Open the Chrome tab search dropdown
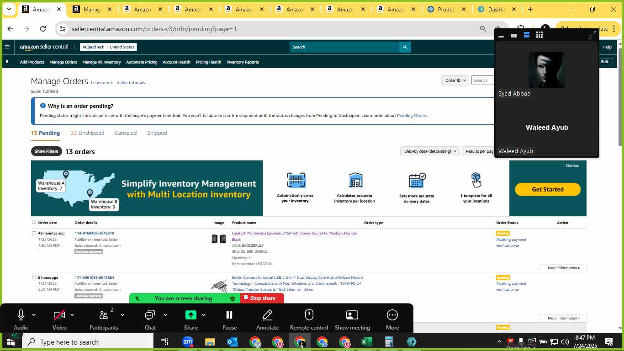 tap(9, 9)
